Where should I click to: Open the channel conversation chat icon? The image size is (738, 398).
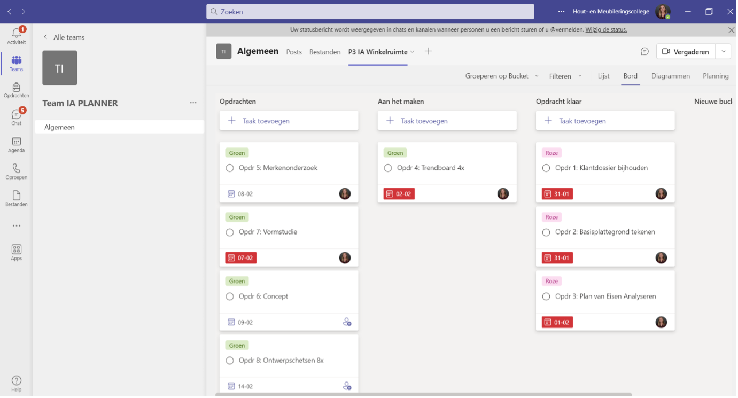(x=644, y=52)
